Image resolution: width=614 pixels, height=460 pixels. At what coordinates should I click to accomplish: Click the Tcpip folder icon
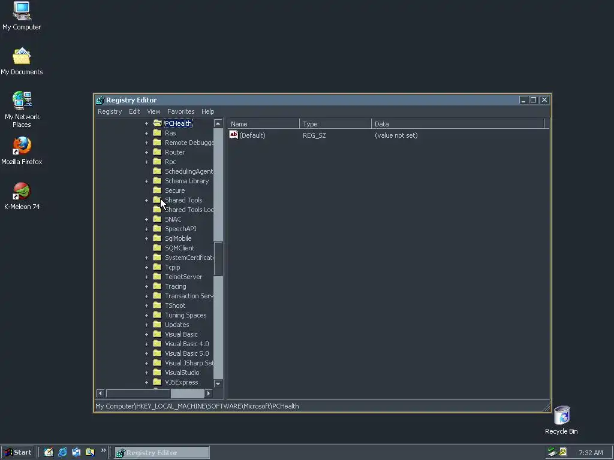[158, 267]
